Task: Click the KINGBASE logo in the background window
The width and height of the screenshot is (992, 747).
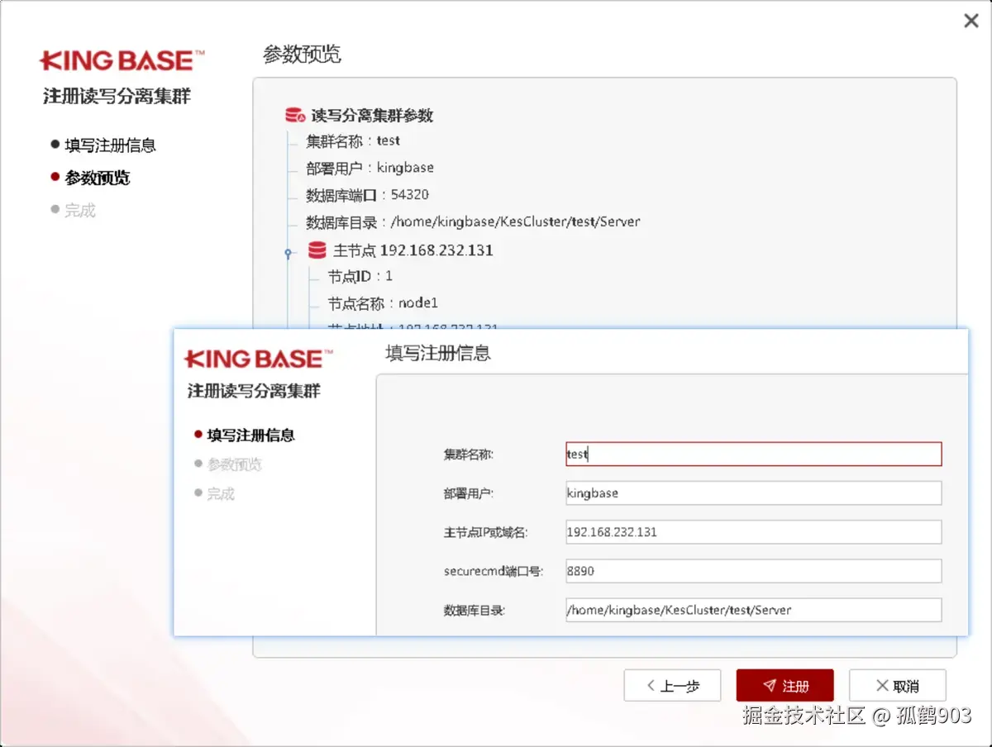Action: point(122,60)
